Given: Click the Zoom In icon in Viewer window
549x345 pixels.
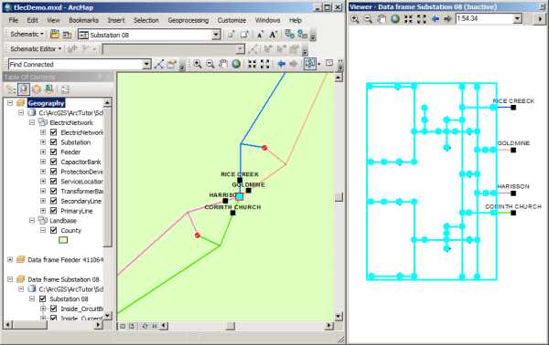Looking at the screenshot, I should click(x=355, y=19).
